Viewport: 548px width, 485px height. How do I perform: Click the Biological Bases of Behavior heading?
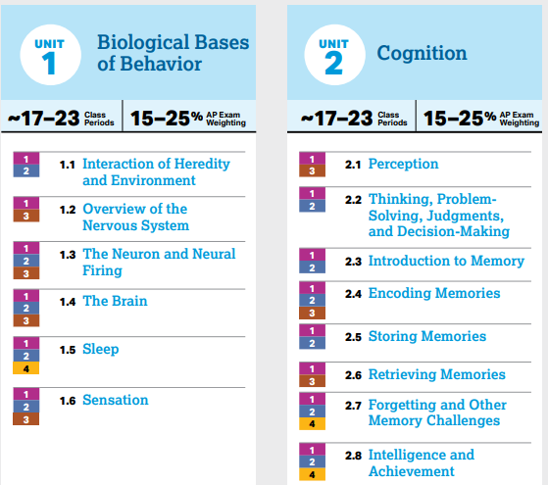click(x=173, y=53)
